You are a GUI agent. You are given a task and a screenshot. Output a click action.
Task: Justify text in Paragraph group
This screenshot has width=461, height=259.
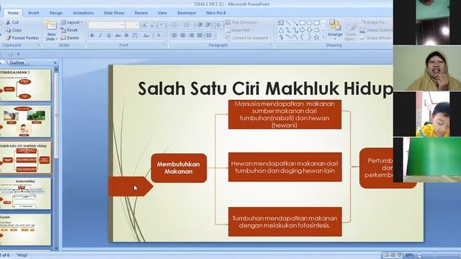(200, 35)
